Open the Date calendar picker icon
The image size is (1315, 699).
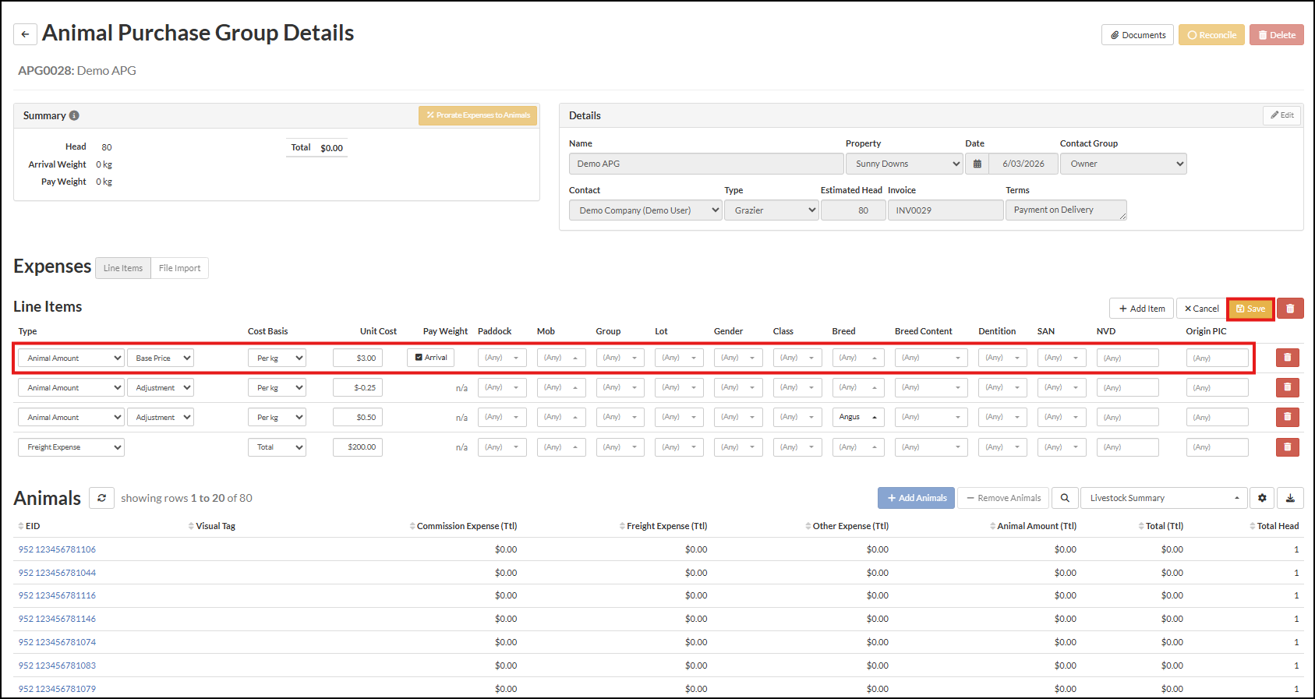[977, 164]
